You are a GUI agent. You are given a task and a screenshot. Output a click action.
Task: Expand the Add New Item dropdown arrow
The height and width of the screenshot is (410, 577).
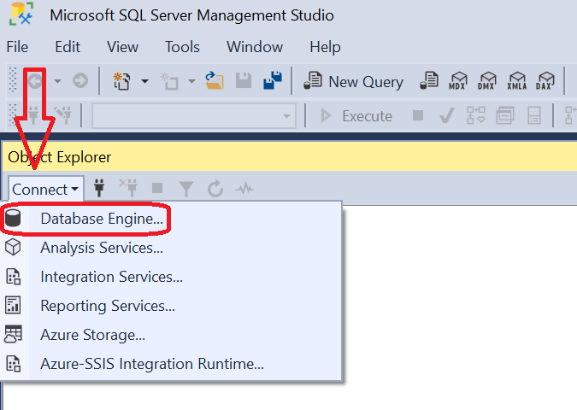(191, 81)
